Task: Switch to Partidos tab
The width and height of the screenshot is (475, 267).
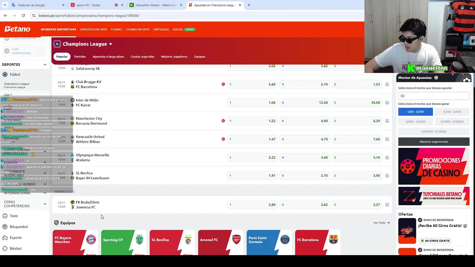Action: click(x=80, y=57)
